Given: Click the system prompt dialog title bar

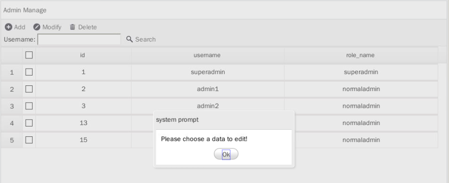Looking at the screenshot, I should click(224, 120).
